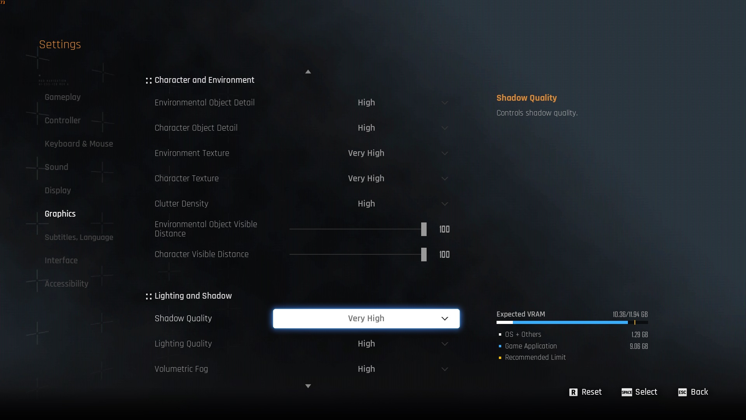
Task: Click the Game Application legend entry
Action: coord(531,346)
